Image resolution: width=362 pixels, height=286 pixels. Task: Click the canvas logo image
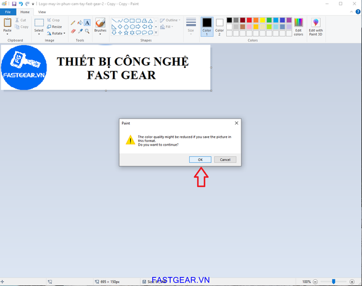click(x=24, y=67)
